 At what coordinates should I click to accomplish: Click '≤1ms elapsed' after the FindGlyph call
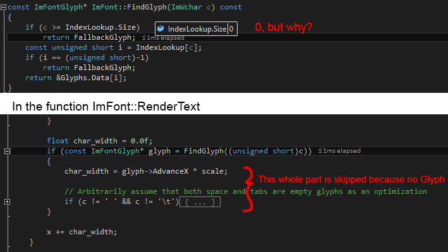point(339,151)
